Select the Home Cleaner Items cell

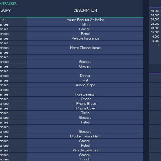click(x=85, y=48)
